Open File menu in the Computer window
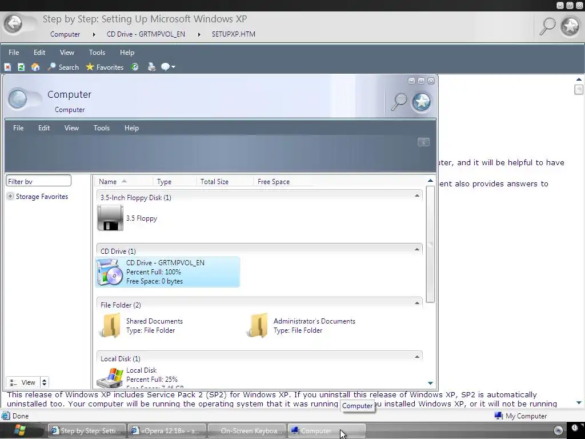Screen dimensions: 585x439 coord(18,128)
